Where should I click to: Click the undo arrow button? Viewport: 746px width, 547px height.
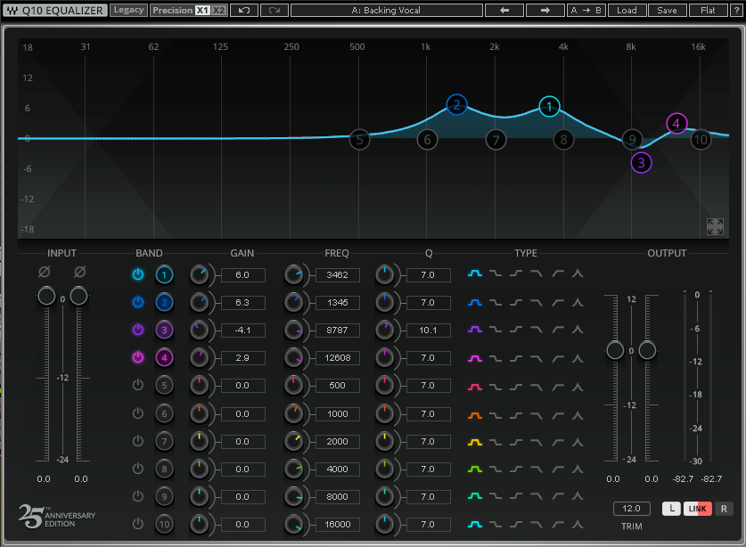coord(244,10)
